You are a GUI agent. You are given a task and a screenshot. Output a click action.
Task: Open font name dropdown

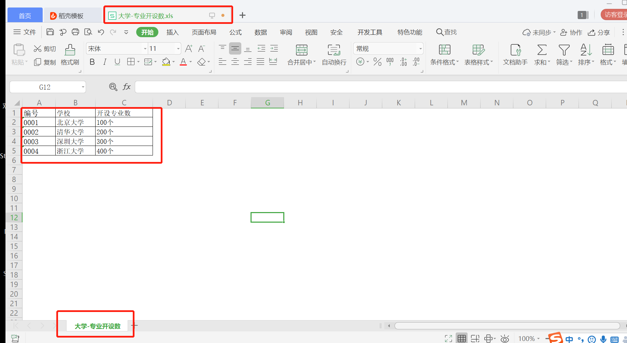pyautogui.click(x=145, y=49)
